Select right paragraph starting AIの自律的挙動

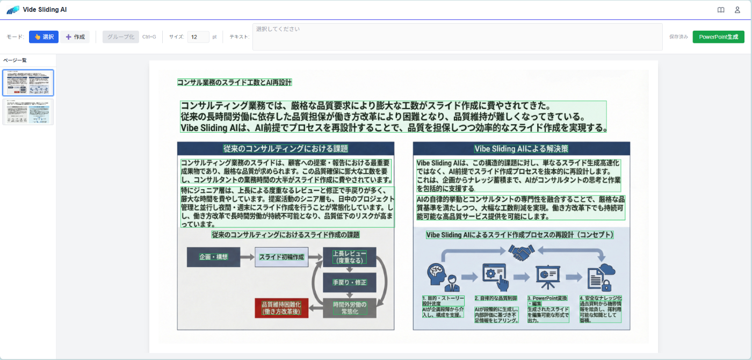click(x=520, y=208)
